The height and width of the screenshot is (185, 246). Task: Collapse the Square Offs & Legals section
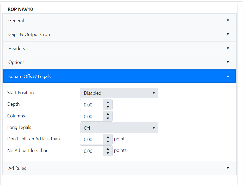pyautogui.click(x=119, y=76)
